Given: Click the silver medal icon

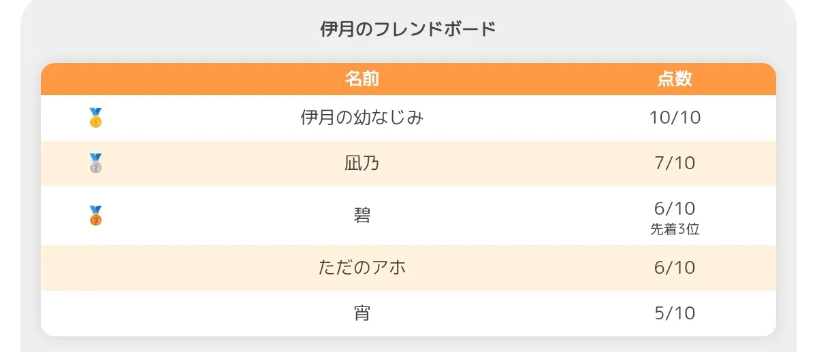Looking at the screenshot, I should coord(95,163).
